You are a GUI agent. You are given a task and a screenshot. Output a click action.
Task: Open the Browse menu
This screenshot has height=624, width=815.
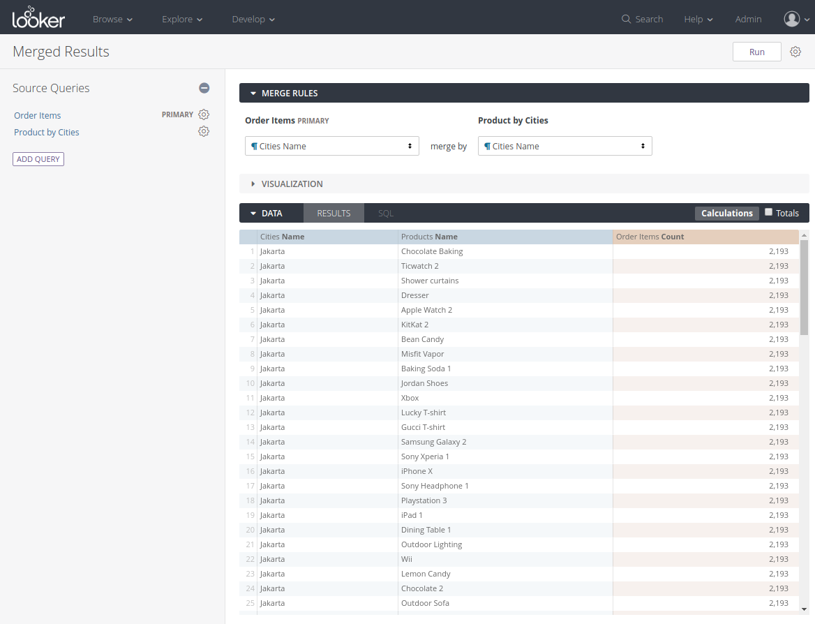coord(112,19)
